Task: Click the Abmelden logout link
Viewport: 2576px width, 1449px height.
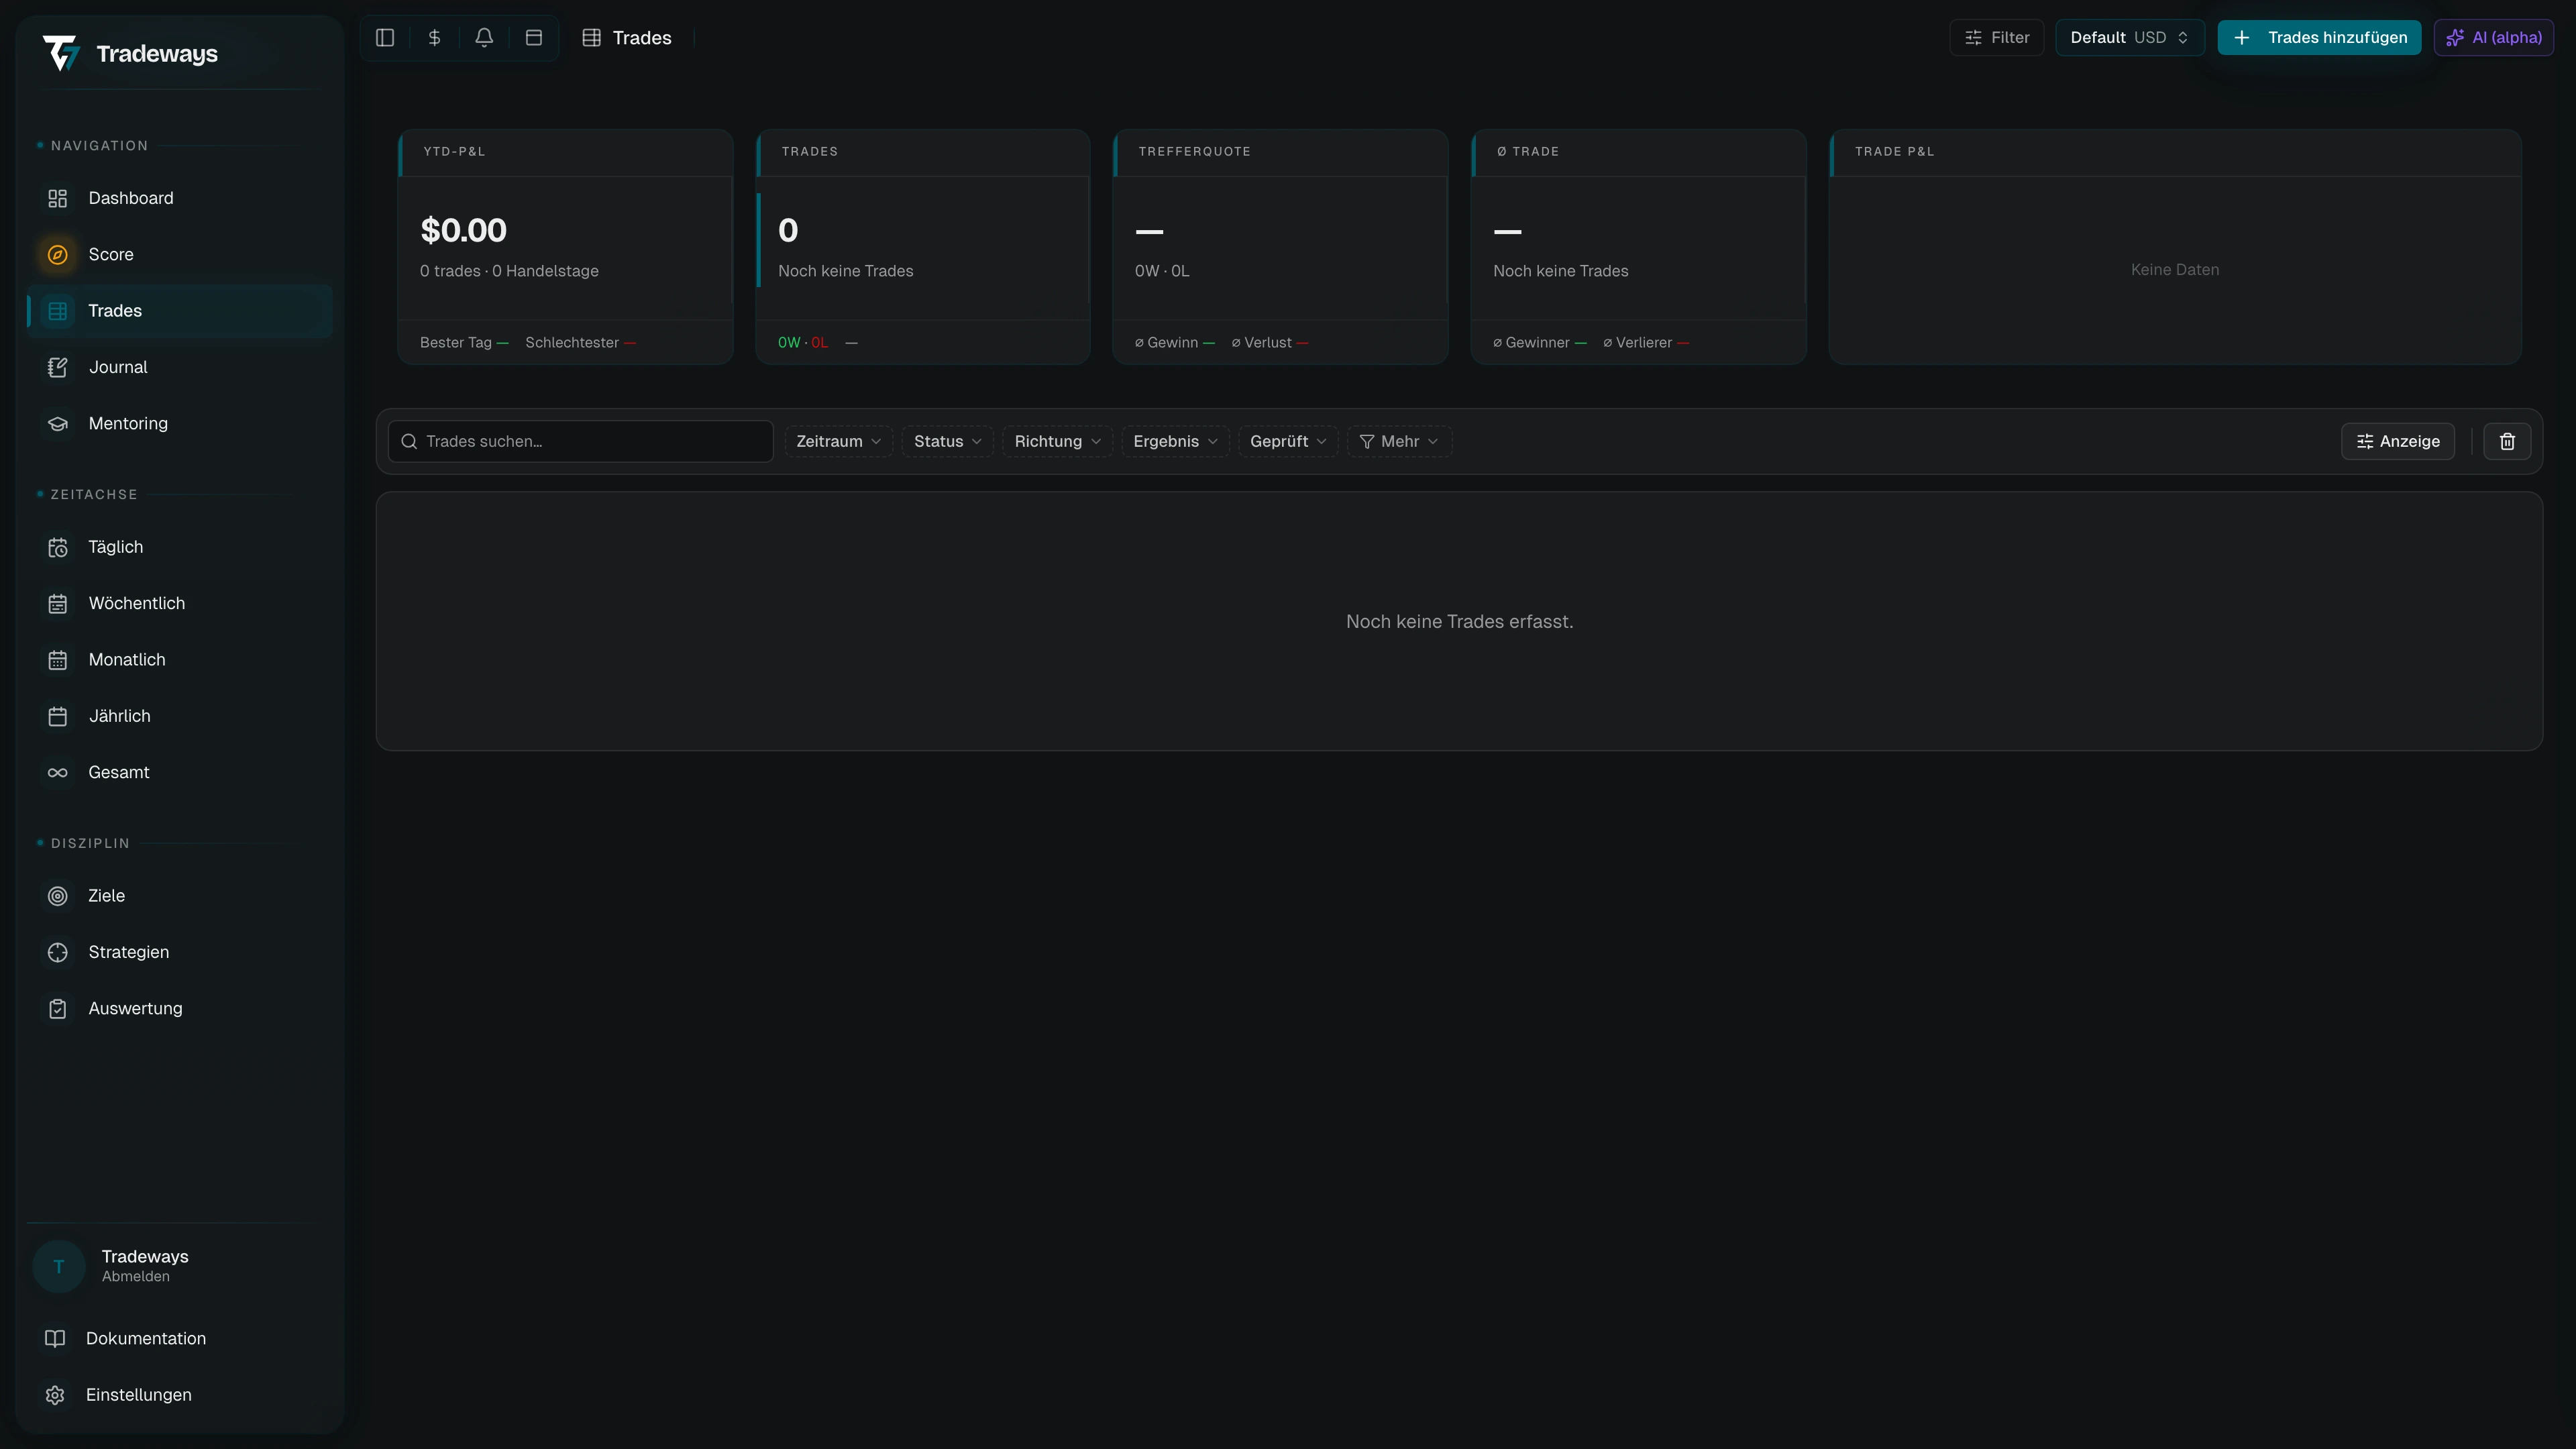Action: 136,1277
